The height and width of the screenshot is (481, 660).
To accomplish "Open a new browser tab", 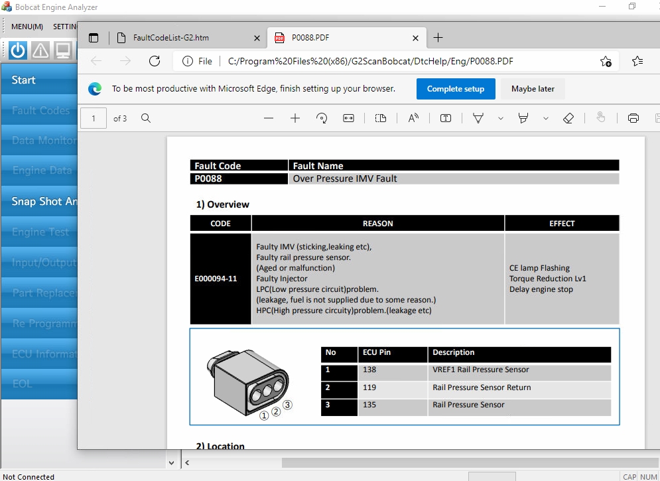I will click(x=438, y=38).
